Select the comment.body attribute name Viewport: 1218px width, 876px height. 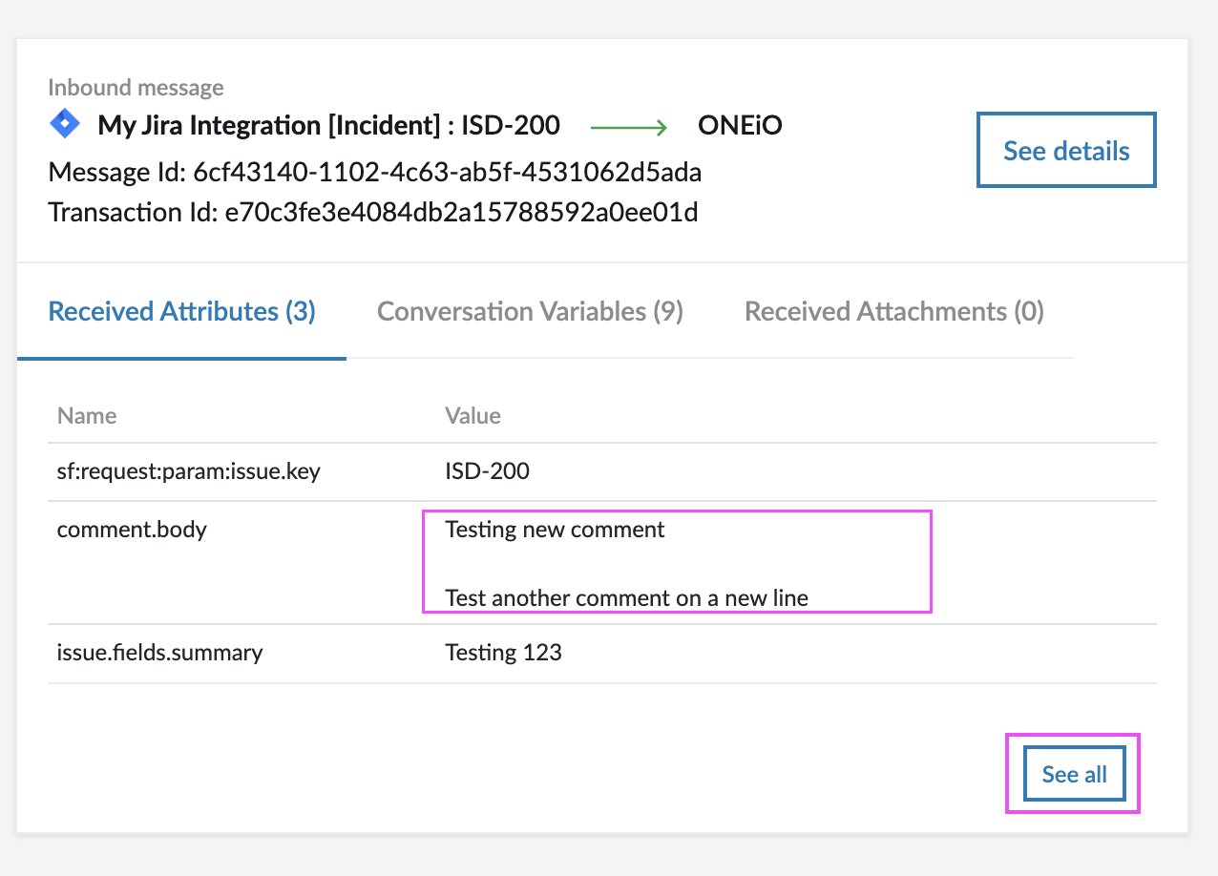pos(132,529)
